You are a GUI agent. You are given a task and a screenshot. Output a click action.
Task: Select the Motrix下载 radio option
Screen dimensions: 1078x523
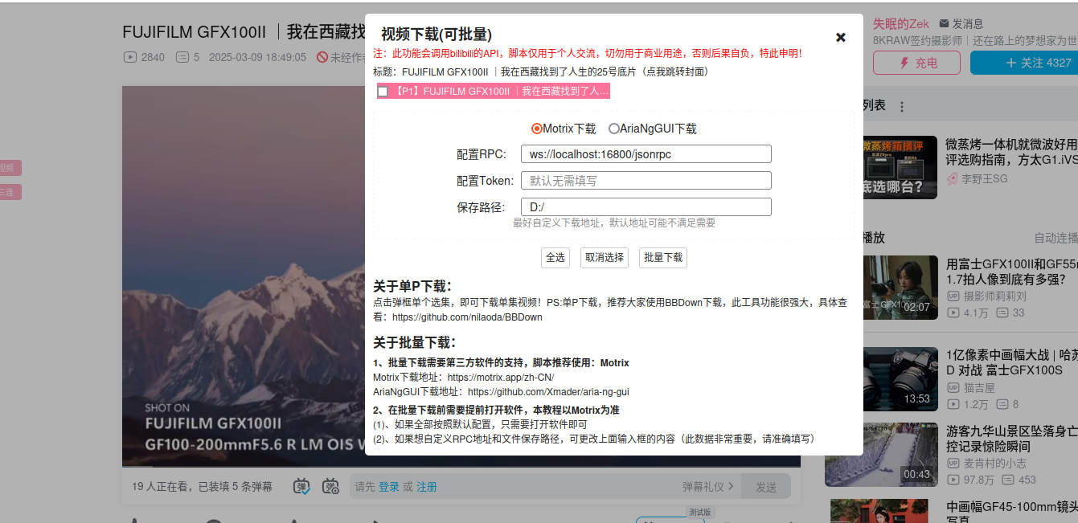537,129
